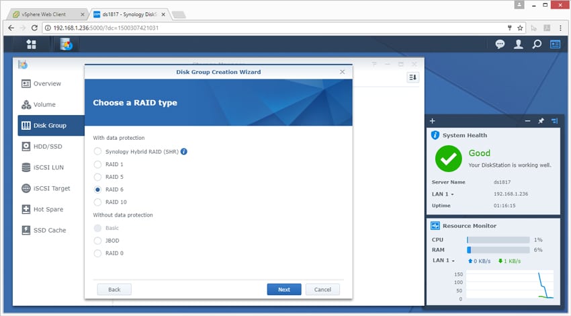
Task: Click the Resource Monitor widget icon
Action: 435,226
